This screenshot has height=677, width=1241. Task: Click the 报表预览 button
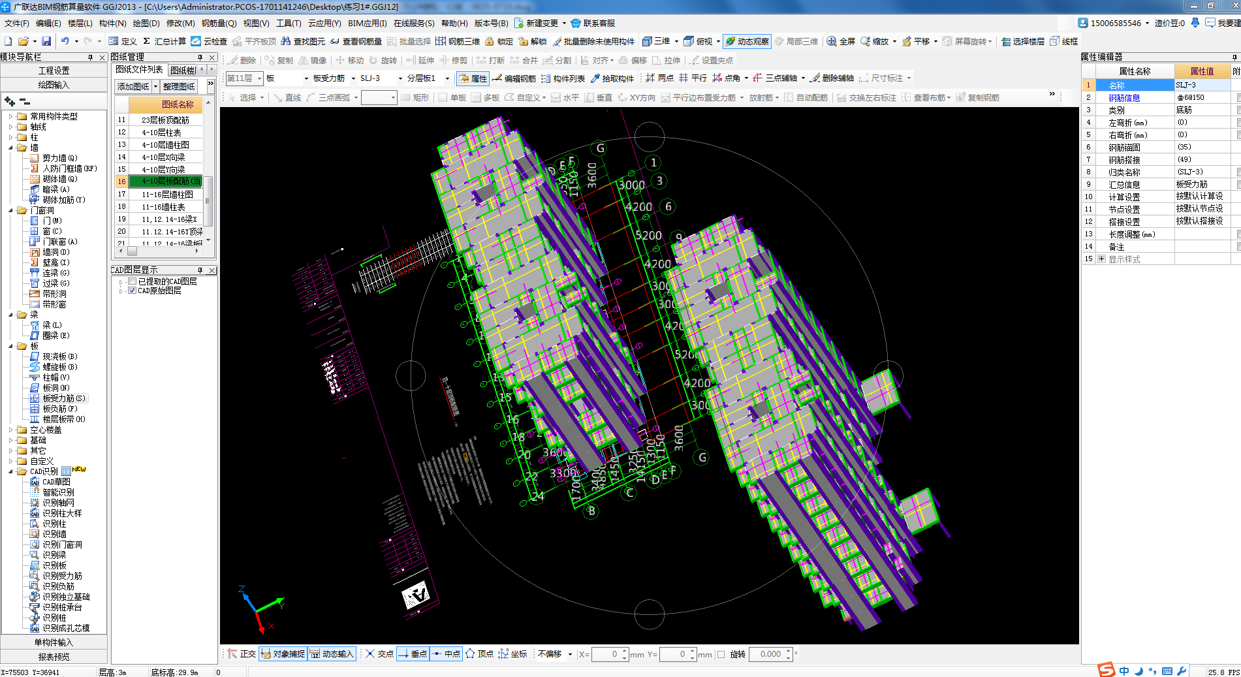[54, 657]
